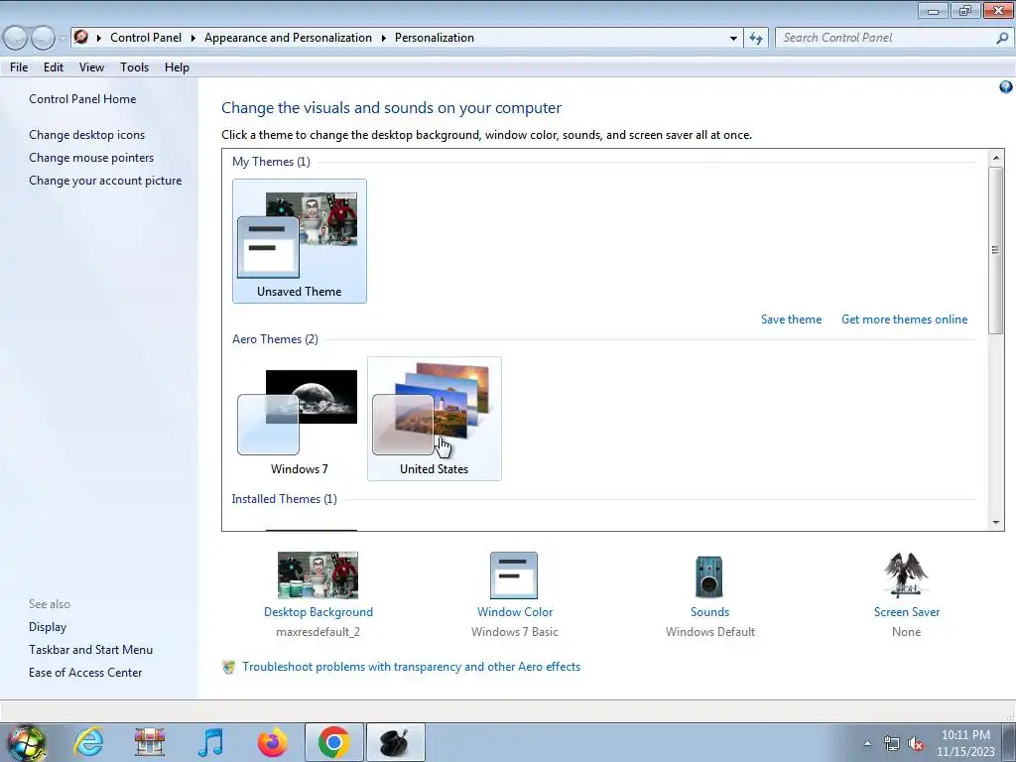Open Taskbar and Start Menu link
This screenshot has width=1016, height=762.
[x=90, y=650]
